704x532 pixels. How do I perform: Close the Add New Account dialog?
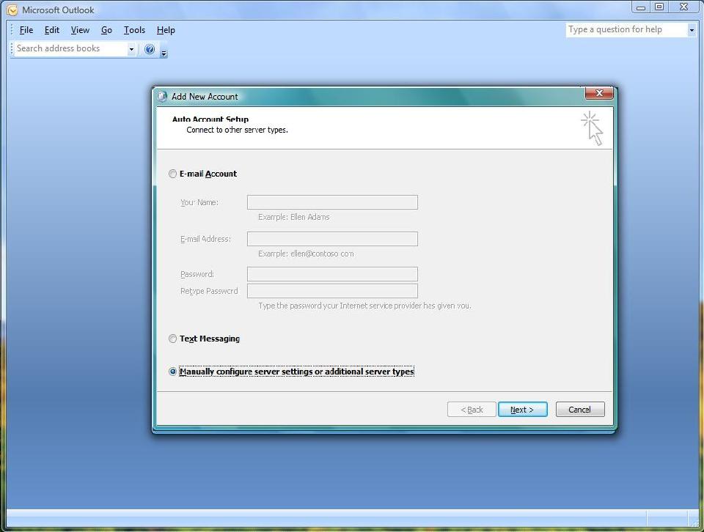pyautogui.click(x=599, y=93)
